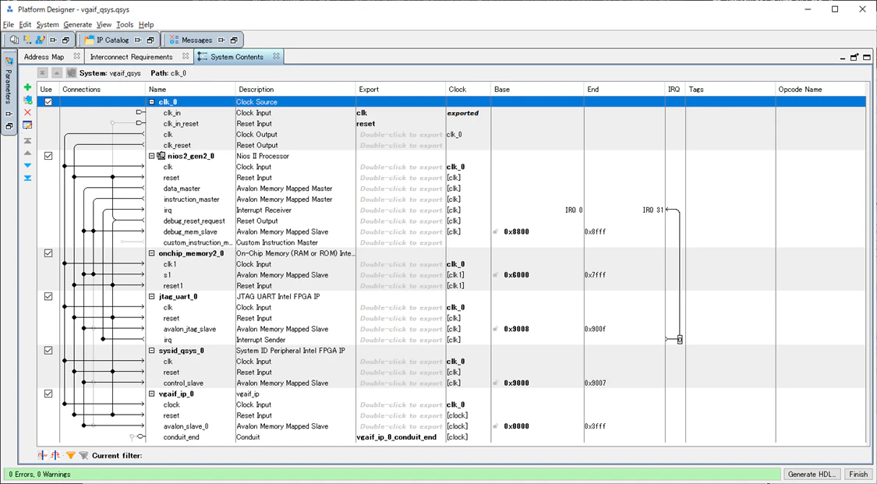Toggle the Use checkbox for onchip_memory2_0
This screenshot has width=877, height=484.
point(48,253)
